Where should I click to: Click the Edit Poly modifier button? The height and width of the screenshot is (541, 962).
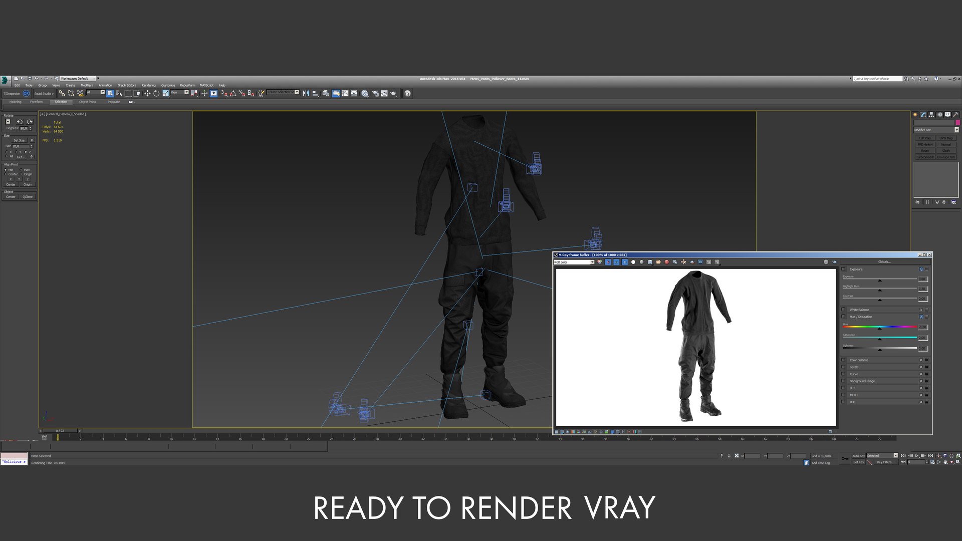pyautogui.click(x=925, y=138)
